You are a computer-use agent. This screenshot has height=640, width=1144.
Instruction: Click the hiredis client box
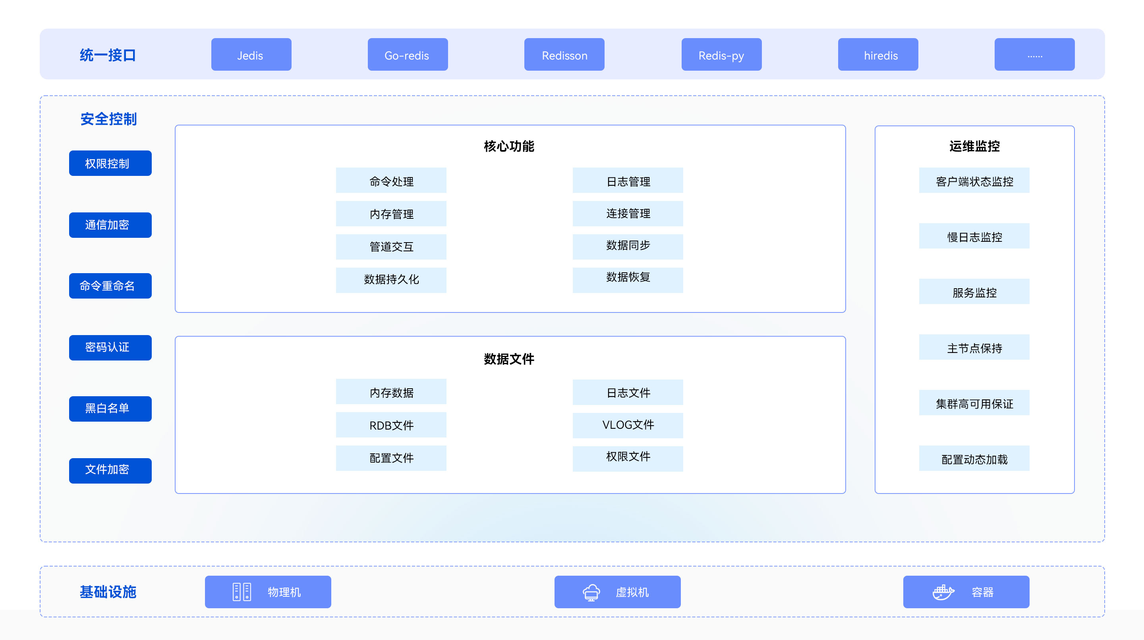(877, 55)
